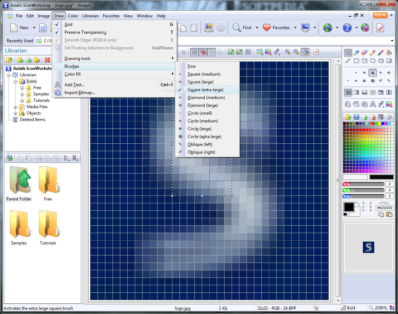Choose Add Text... from Draw menu

point(114,85)
